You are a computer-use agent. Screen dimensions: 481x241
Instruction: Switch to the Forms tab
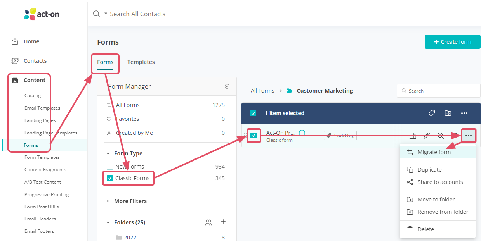click(105, 62)
